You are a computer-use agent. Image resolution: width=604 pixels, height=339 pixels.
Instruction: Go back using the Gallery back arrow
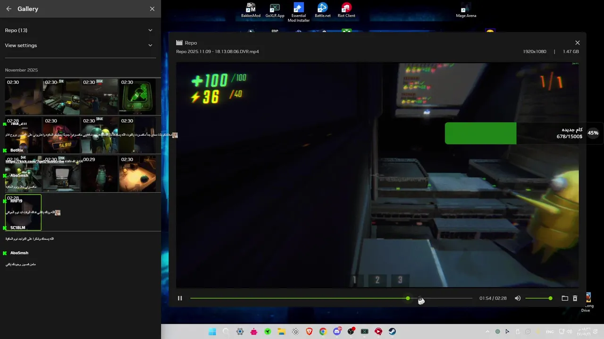[8, 9]
